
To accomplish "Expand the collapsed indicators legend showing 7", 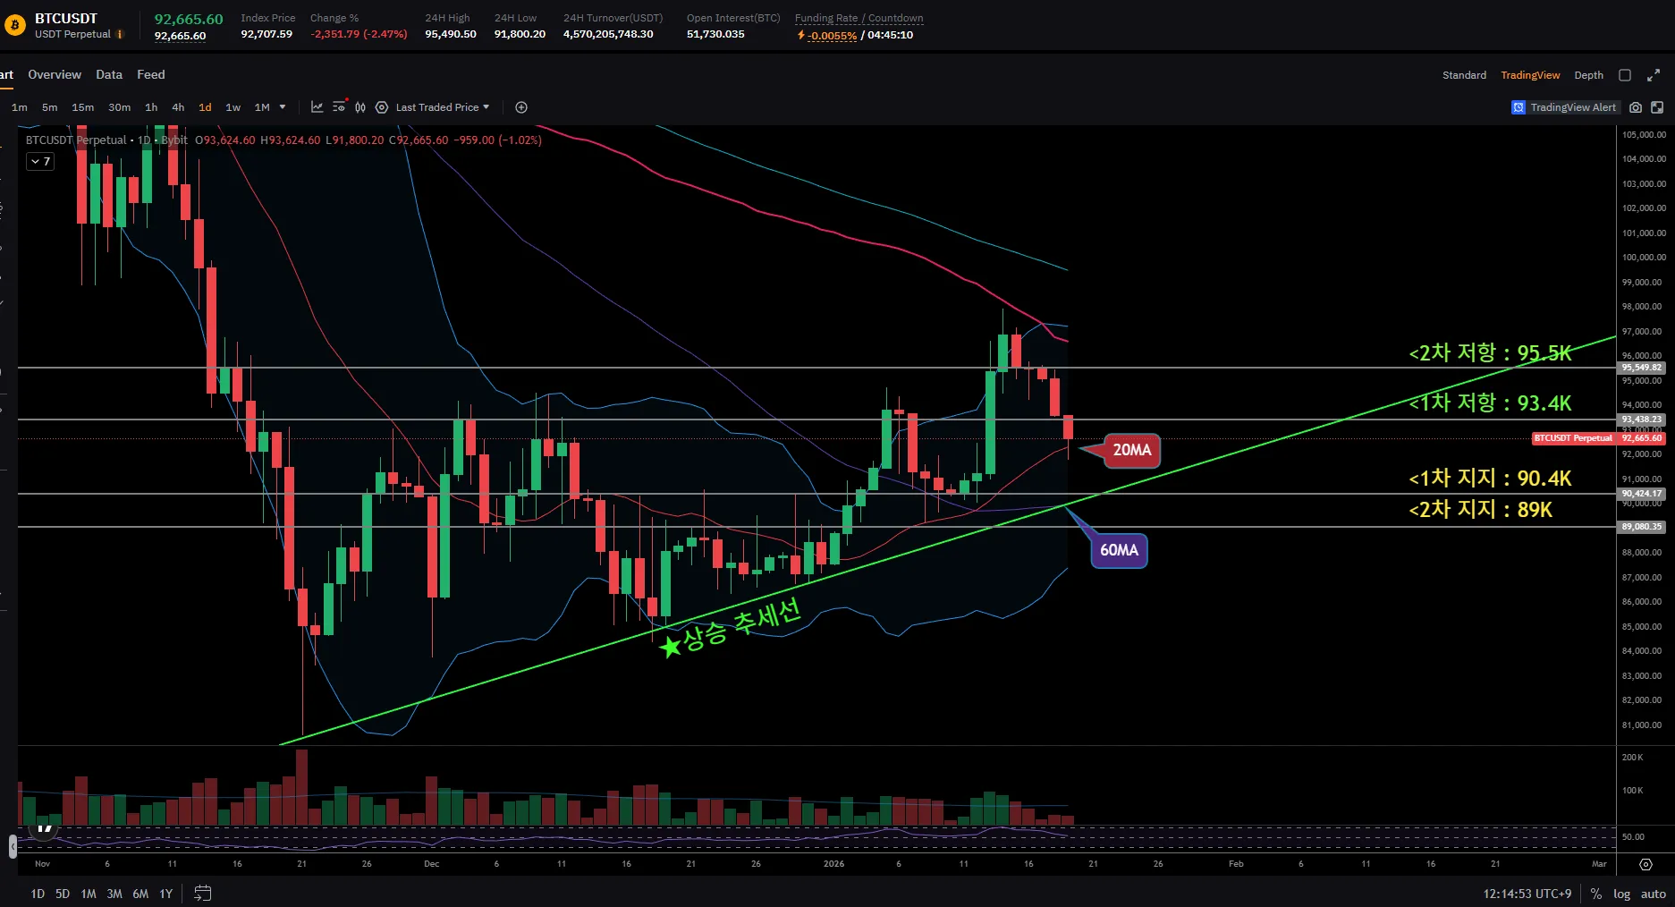I will pyautogui.click(x=40, y=162).
